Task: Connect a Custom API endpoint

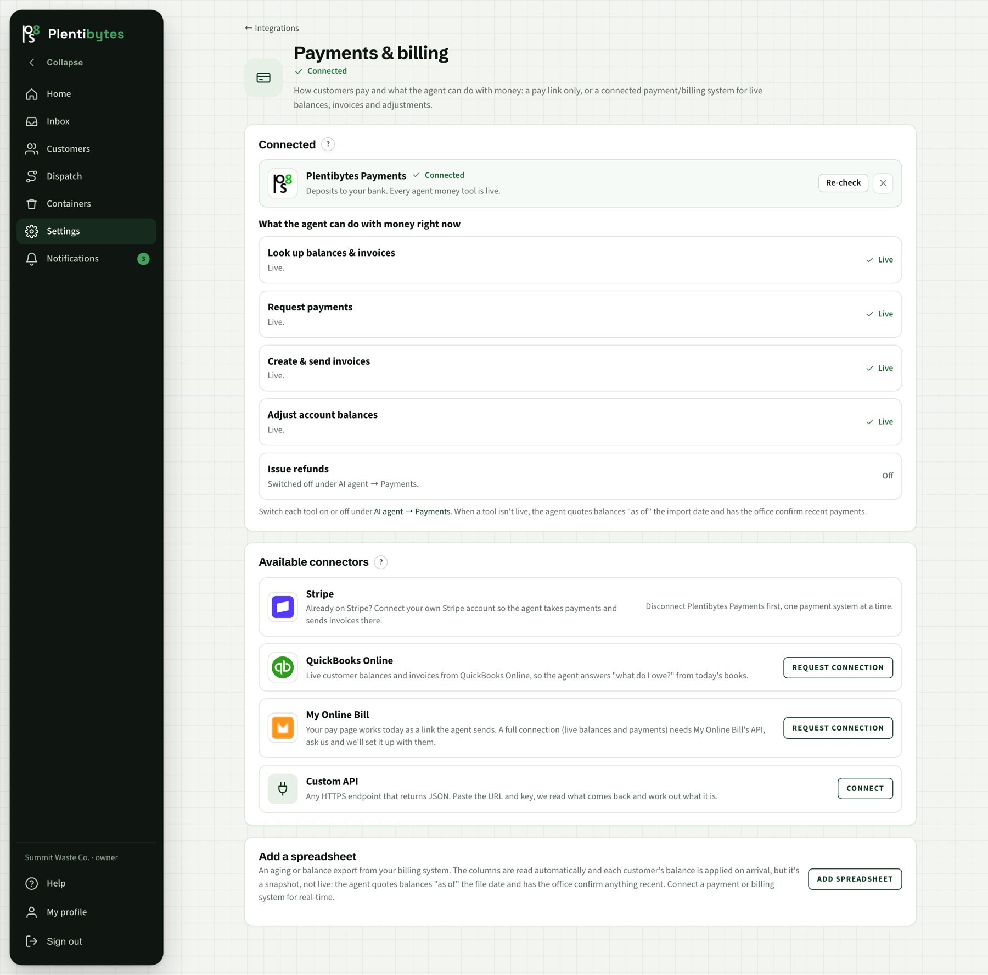Action: [865, 789]
